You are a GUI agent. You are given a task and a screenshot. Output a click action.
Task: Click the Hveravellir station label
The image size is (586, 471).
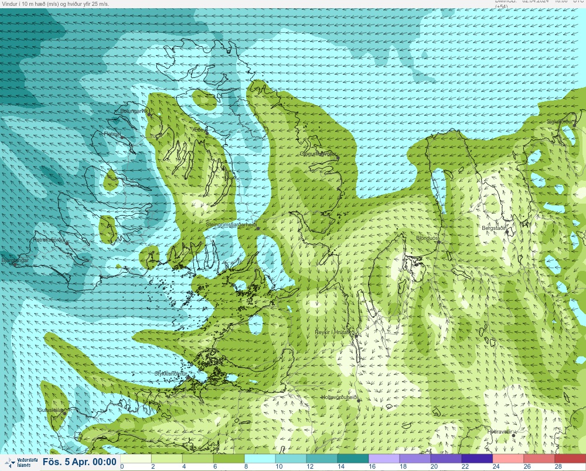pyautogui.click(x=500, y=431)
